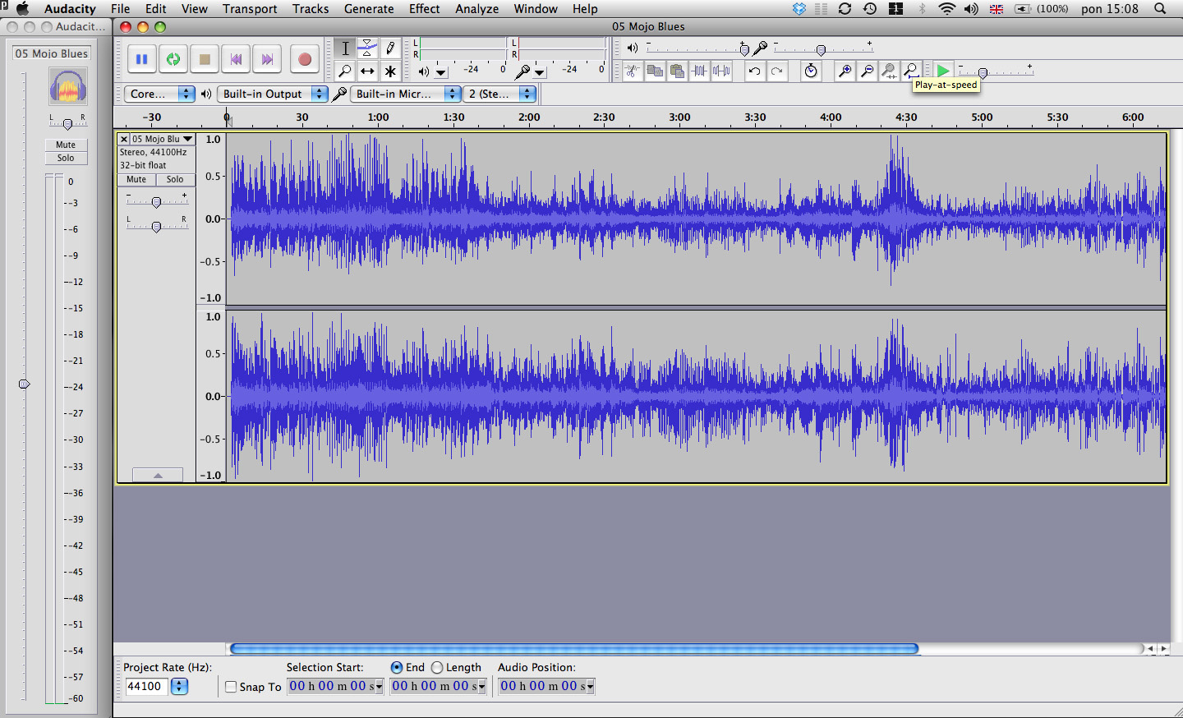Enable the Snap To checkbox
The image size is (1183, 718).
[x=231, y=687]
